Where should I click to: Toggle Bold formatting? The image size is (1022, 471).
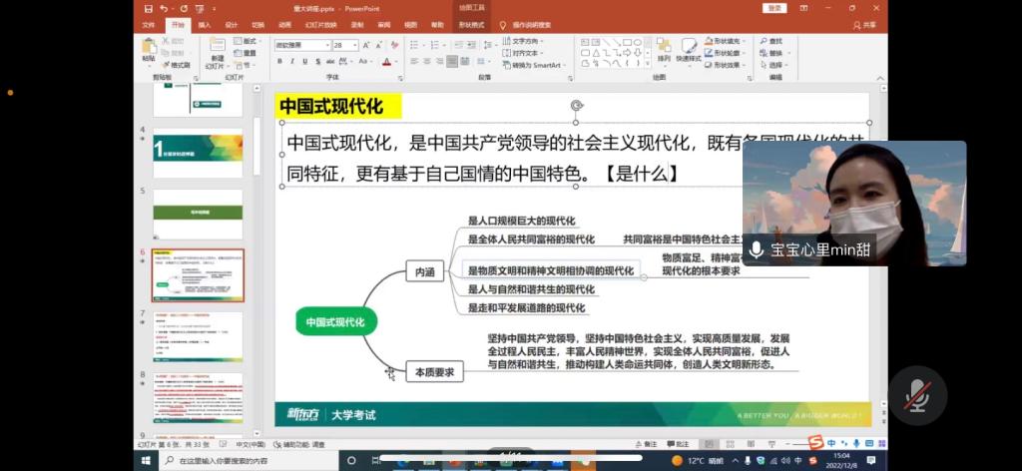click(x=278, y=62)
